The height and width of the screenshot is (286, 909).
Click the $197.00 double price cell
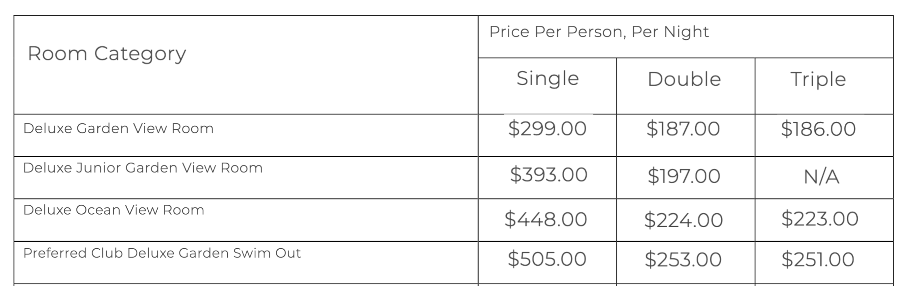tap(686, 177)
